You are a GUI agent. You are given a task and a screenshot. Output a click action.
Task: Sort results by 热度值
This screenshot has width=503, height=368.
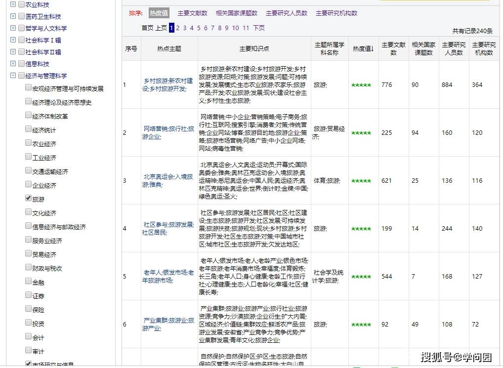click(159, 13)
